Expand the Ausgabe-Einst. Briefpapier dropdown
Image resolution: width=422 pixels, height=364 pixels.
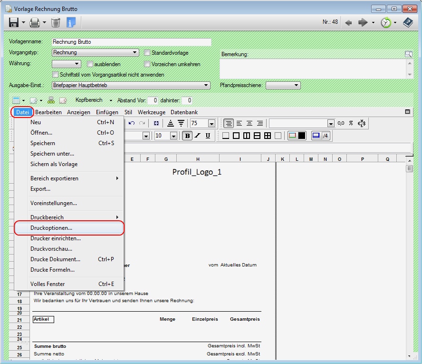coord(206,85)
